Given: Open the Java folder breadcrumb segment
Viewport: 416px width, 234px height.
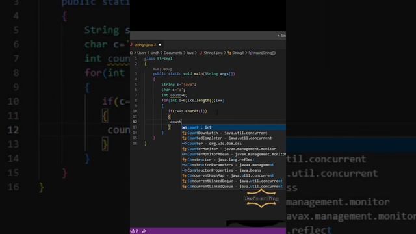Looking at the screenshot, I should (190, 53).
